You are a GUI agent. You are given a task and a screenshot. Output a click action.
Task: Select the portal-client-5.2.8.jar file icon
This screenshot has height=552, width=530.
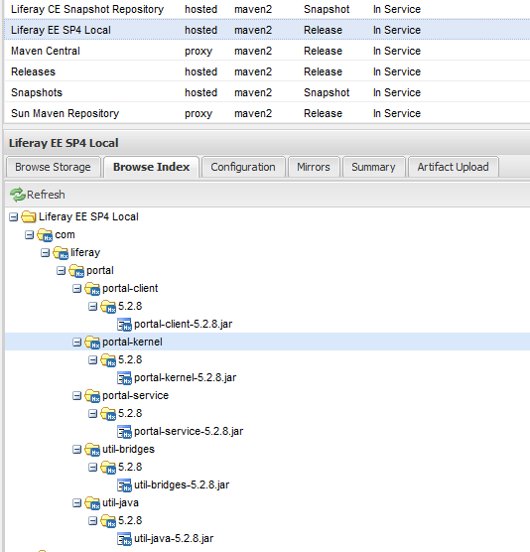point(124,325)
